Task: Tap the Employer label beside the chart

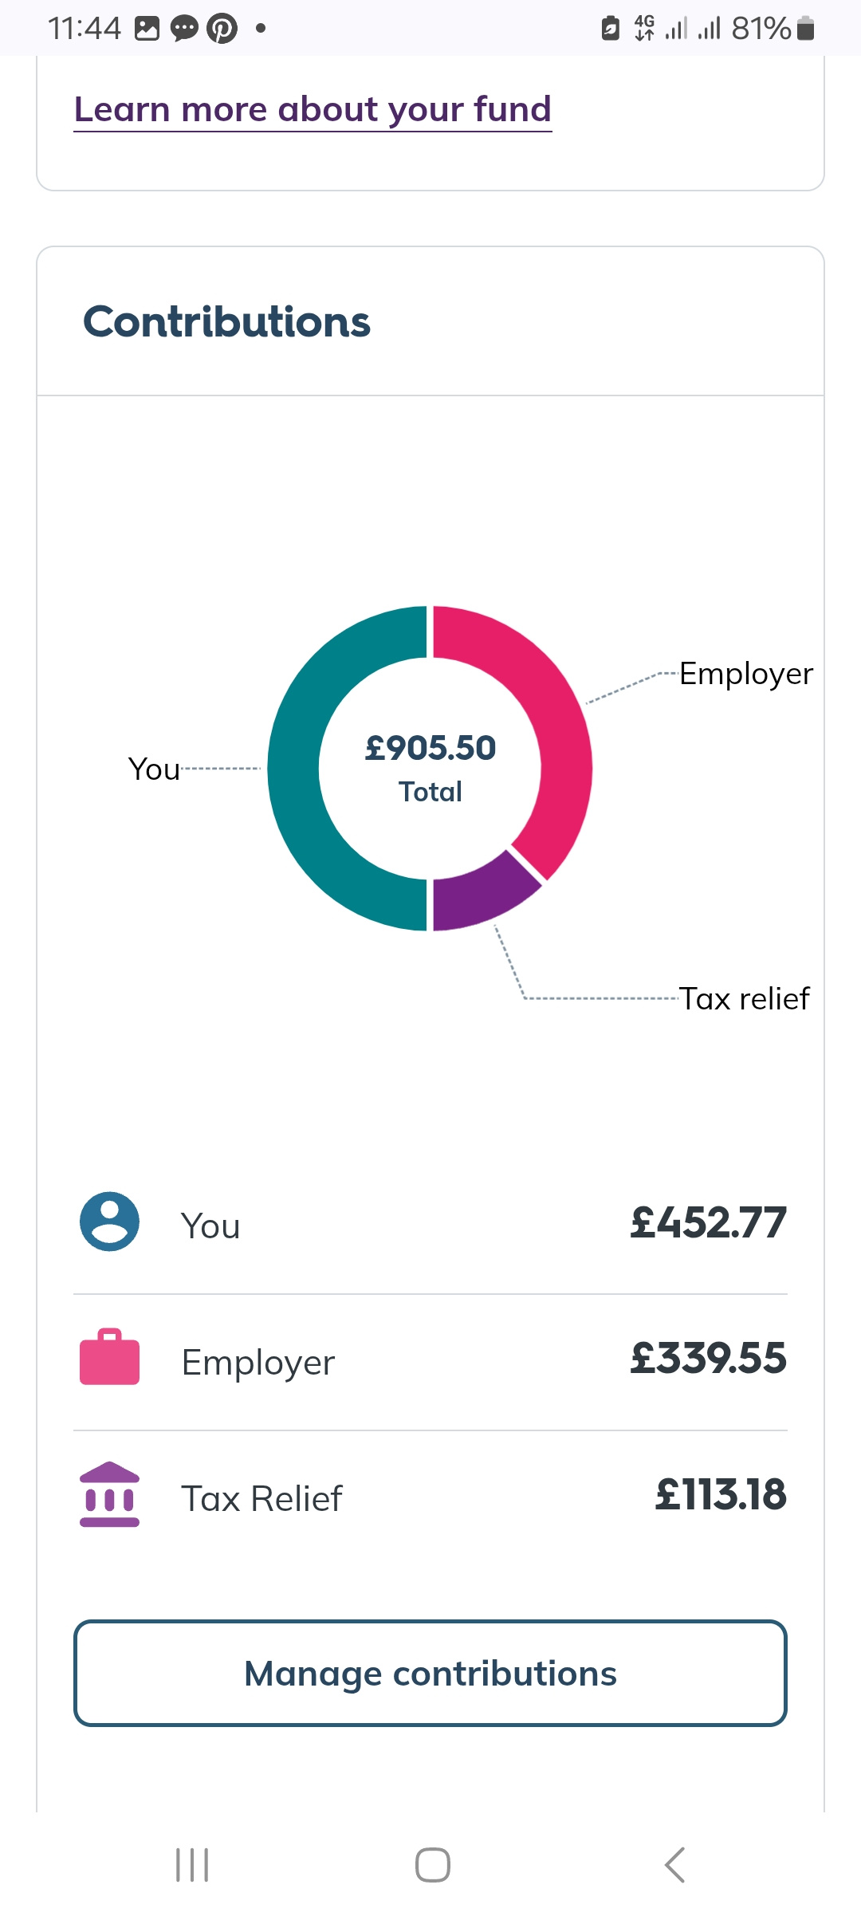Action: point(745,674)
